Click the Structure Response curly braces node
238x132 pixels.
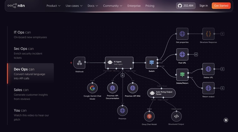(208, 34)
